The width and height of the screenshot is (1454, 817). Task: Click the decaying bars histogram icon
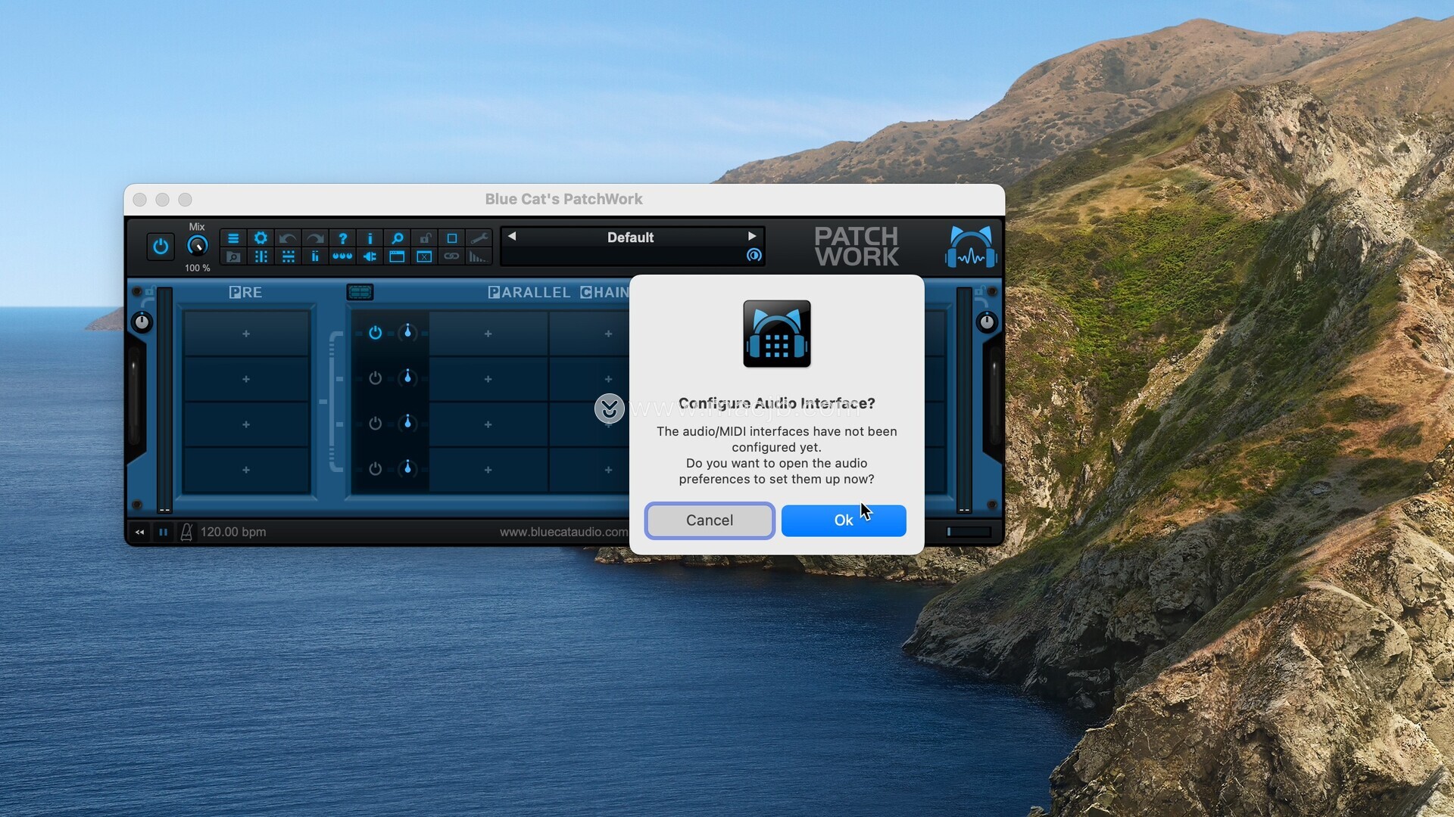[479, 257]
